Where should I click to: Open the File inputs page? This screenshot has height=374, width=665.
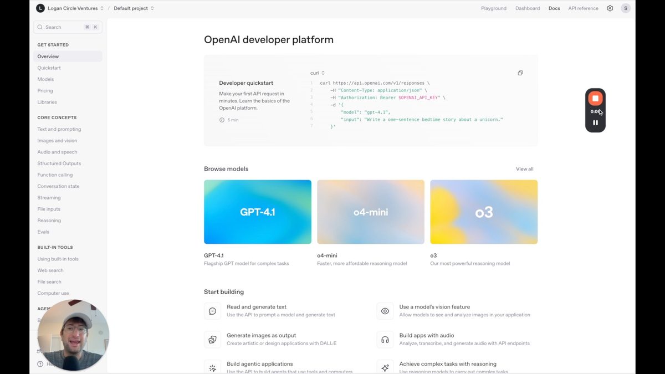click(x=49, y=209)
